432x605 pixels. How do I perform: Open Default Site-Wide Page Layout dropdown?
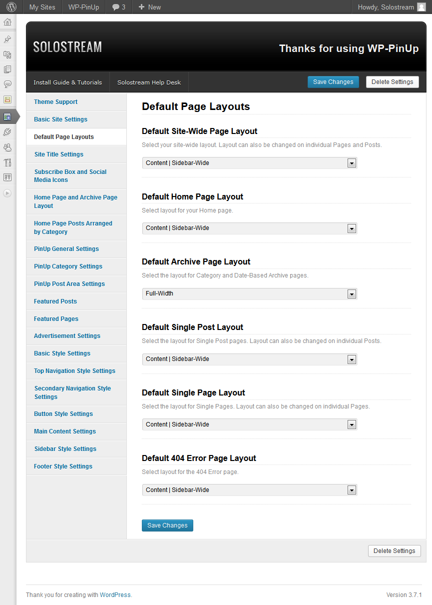(x=250, y=163)
